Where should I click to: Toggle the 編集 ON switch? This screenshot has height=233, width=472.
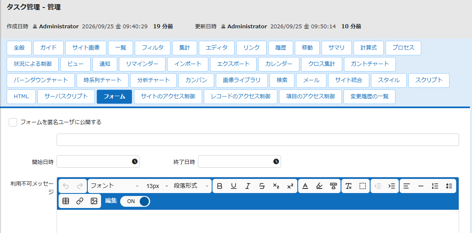click(135, 201)
